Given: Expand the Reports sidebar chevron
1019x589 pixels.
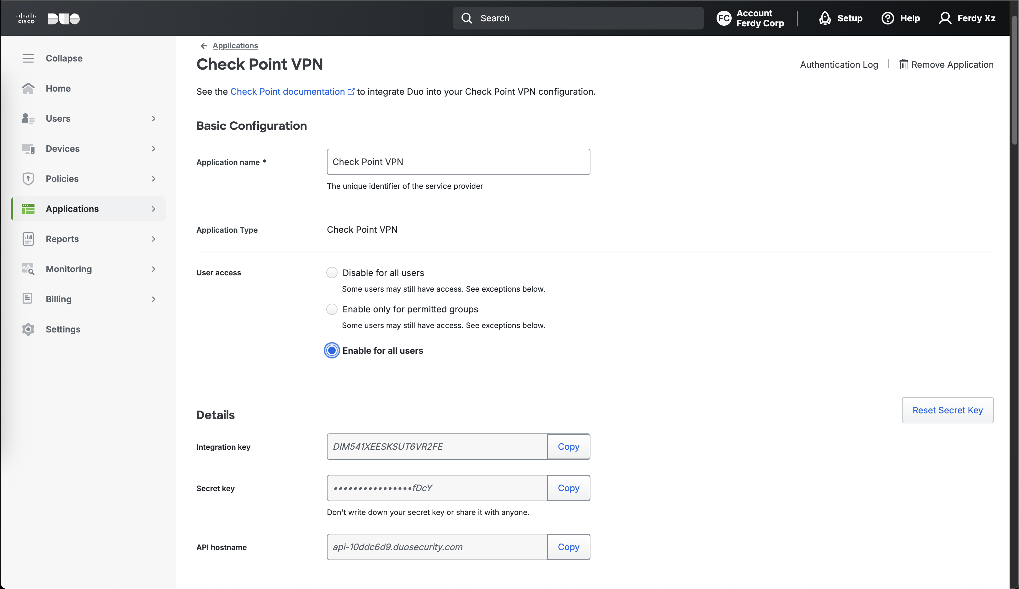Looking at the screenshot, I should [x=154, y=239].
